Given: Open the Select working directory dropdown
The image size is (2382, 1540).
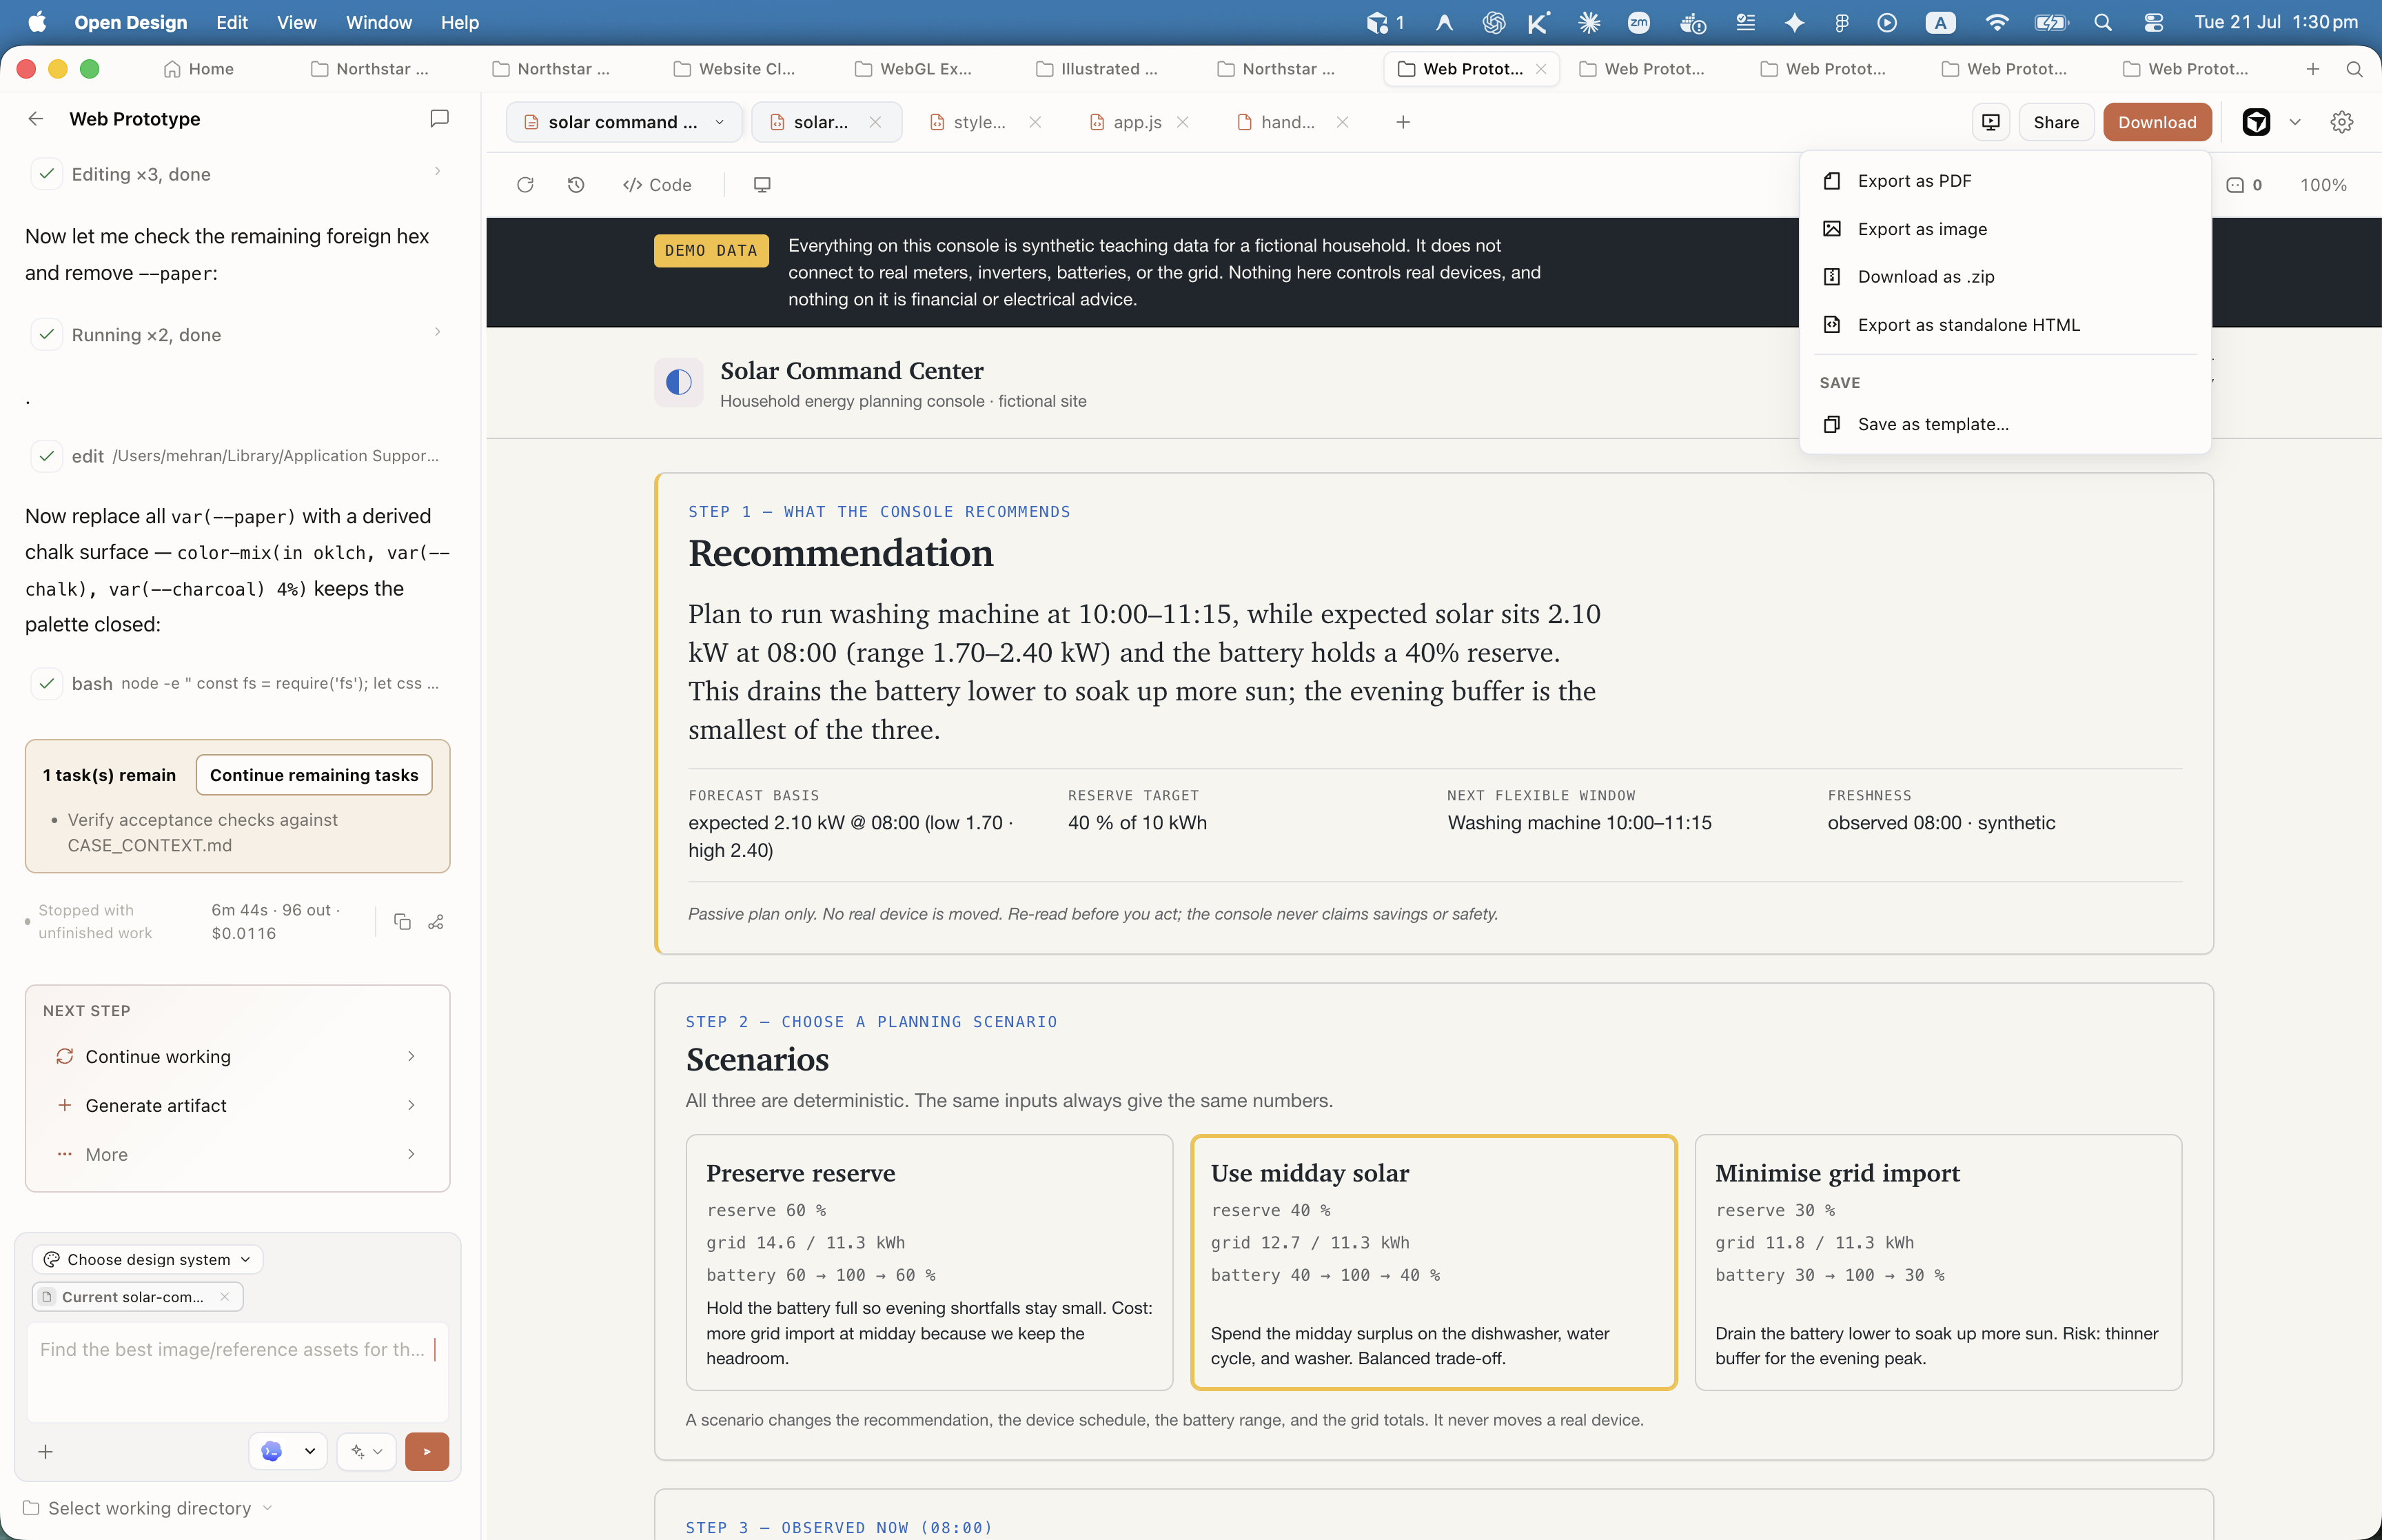Looking at the screenshot, I should pos(148,1508).
